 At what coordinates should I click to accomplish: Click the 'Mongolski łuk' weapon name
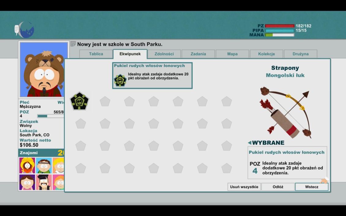(285, 75)
